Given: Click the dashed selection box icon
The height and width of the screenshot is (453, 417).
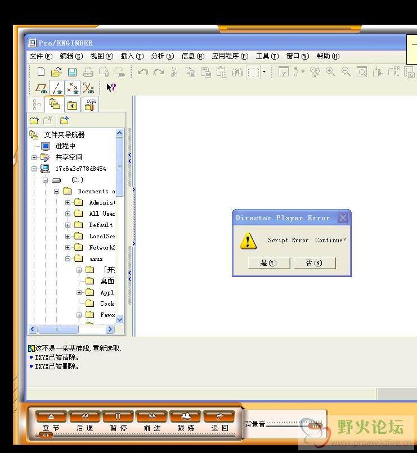Looking at the screenshot, I should [254, 72].
